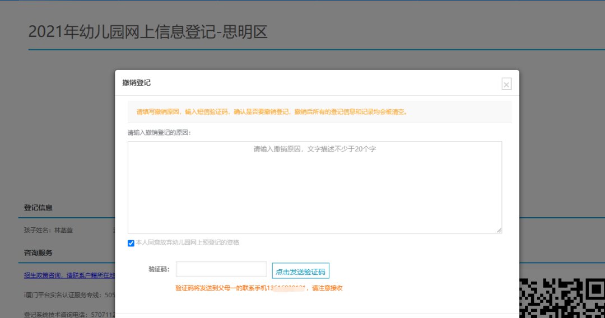Click the i厦门平台实名认证服务专线 line
Viewport: 605px width, 318px height.
tap(69, 294)
